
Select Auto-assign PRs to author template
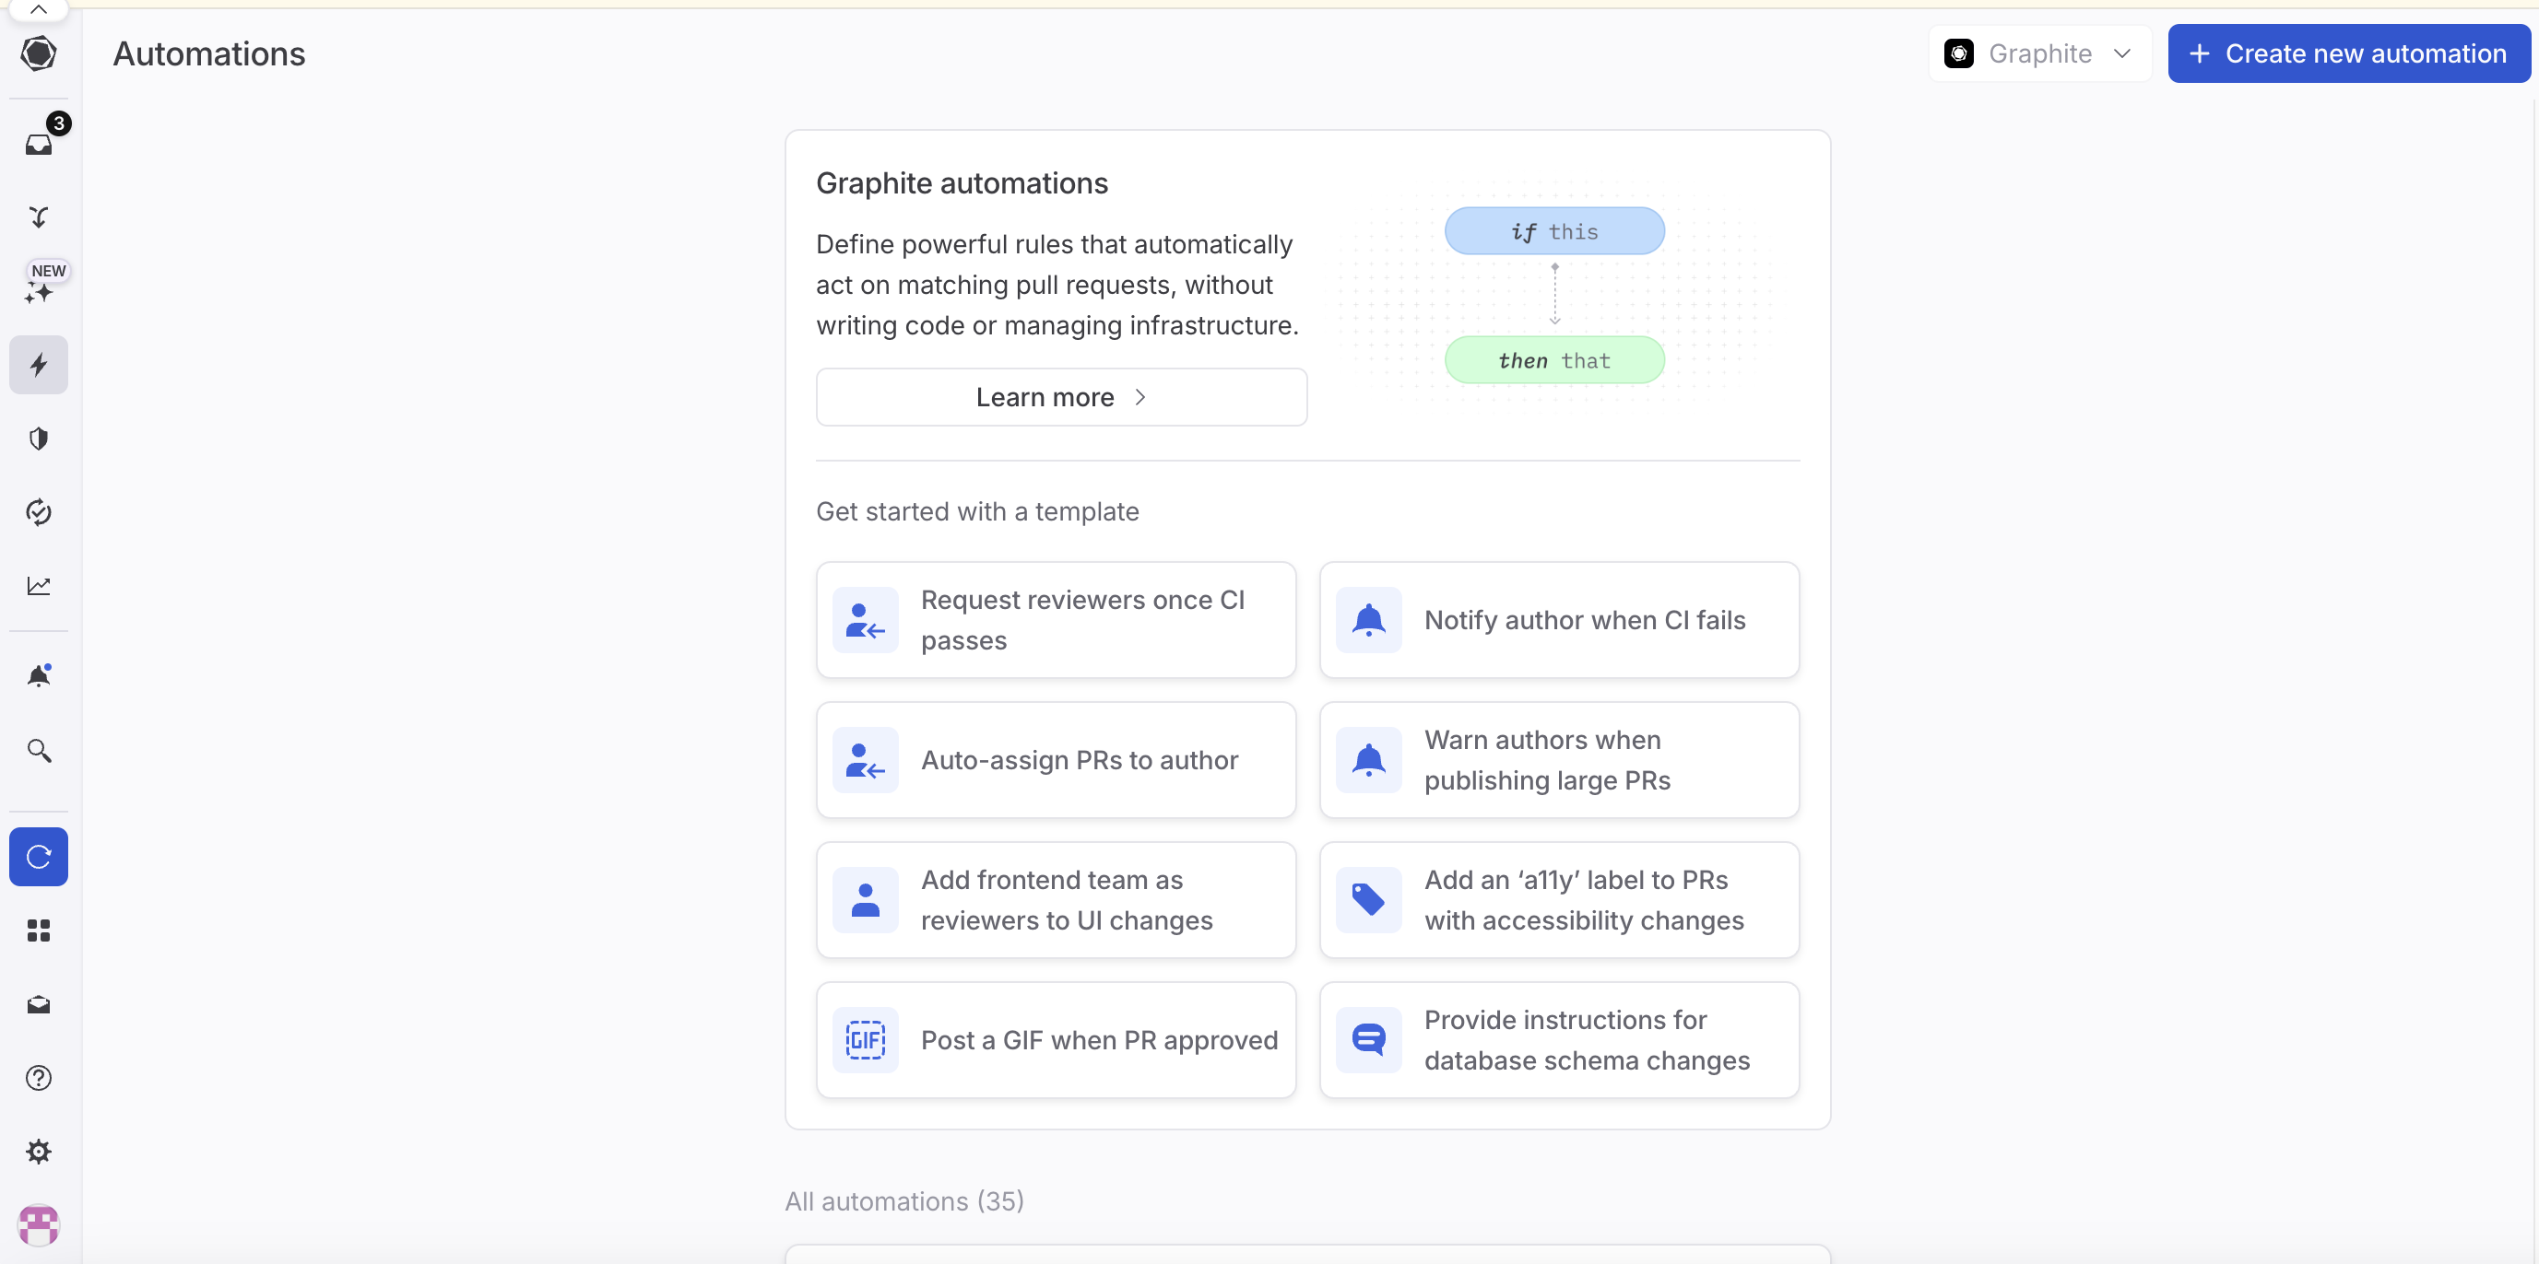[1056, 759]
